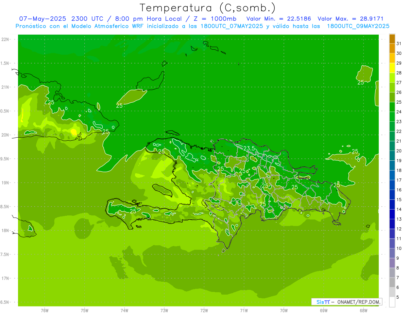This screenshot has height=315, width=408.
Task: Click the "70W" longitude axis label
Action: [x=284, y=310]
